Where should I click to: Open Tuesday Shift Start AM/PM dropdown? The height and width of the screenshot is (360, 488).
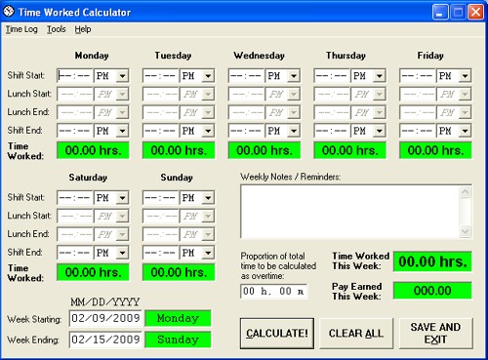208,76
